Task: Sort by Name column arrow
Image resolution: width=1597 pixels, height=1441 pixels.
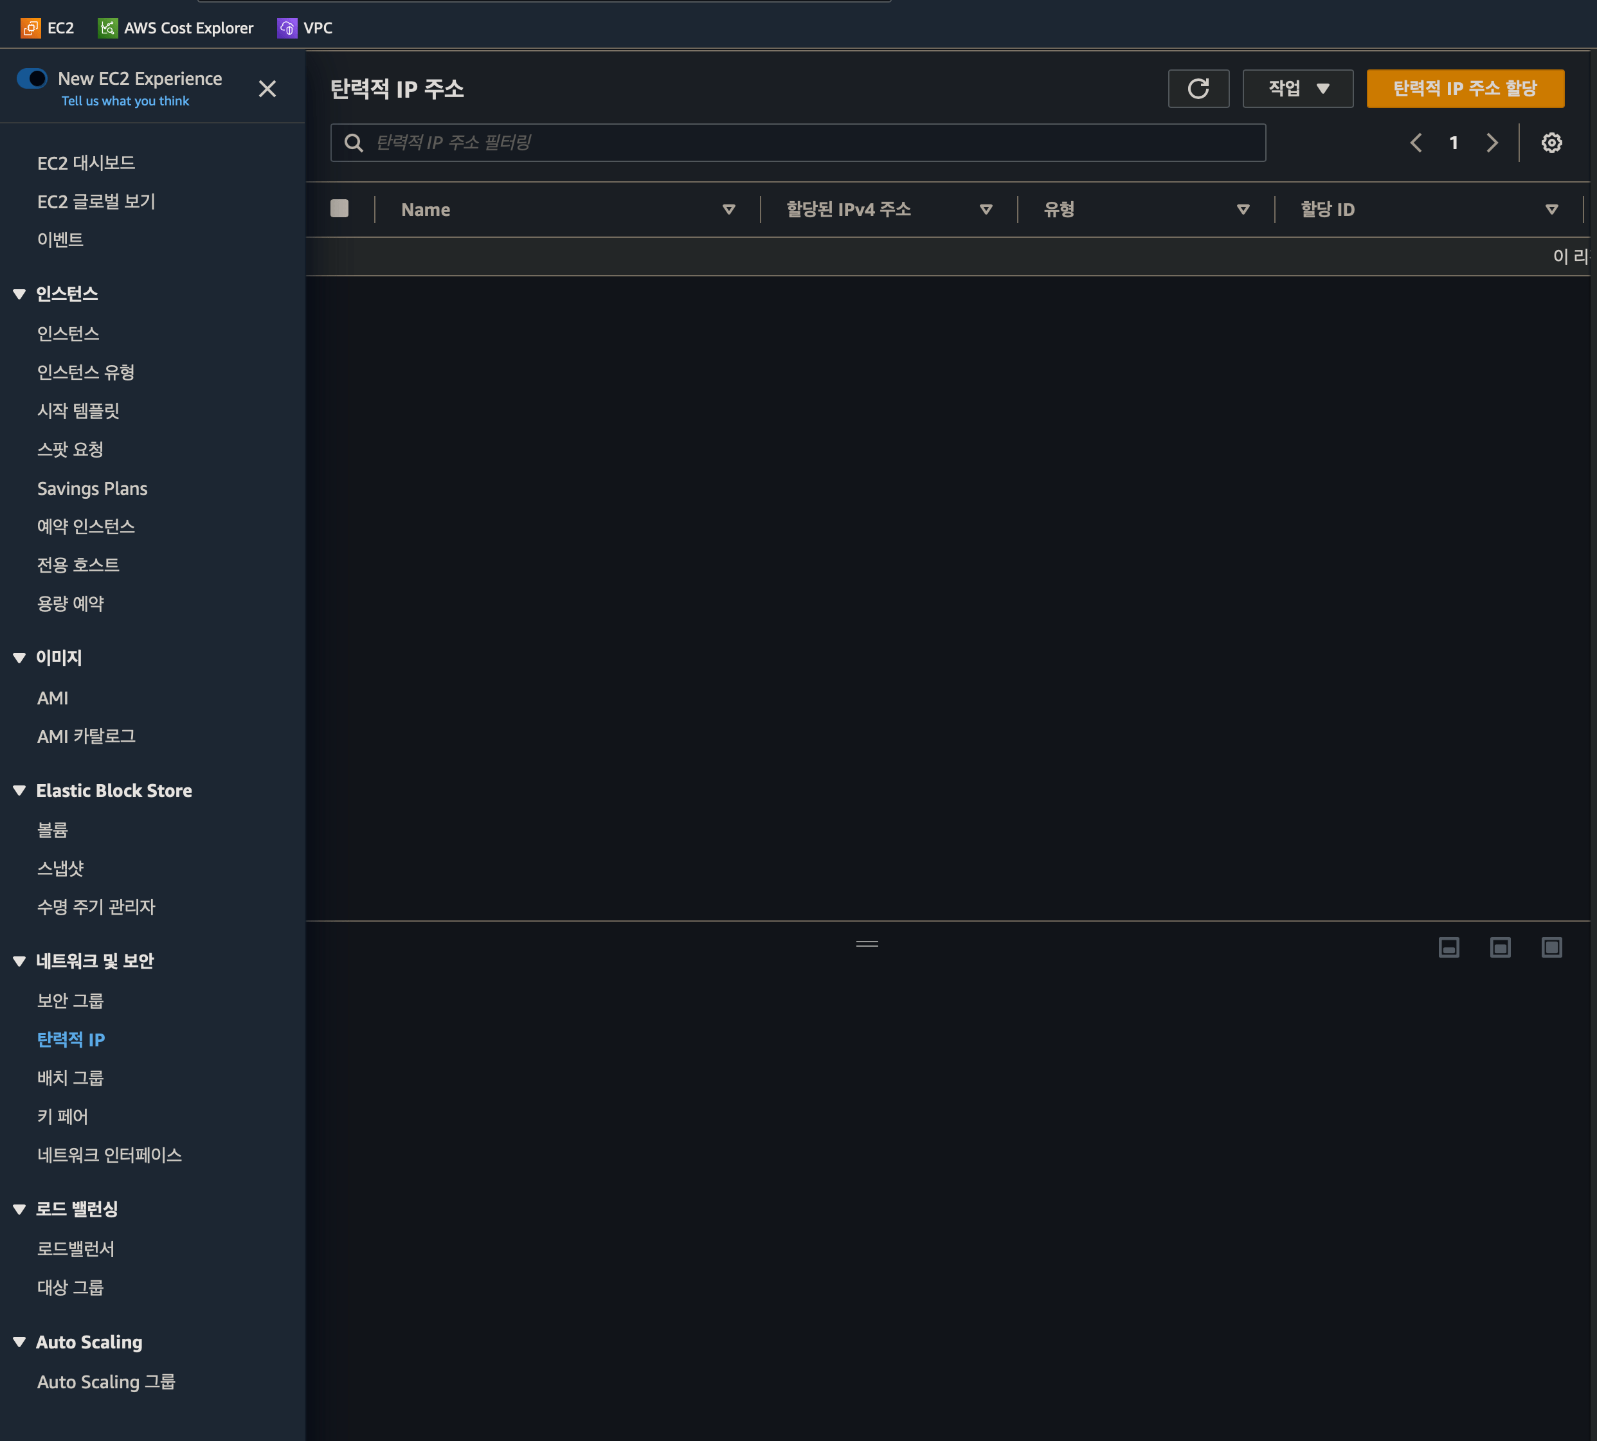Action: click(728, 210)
